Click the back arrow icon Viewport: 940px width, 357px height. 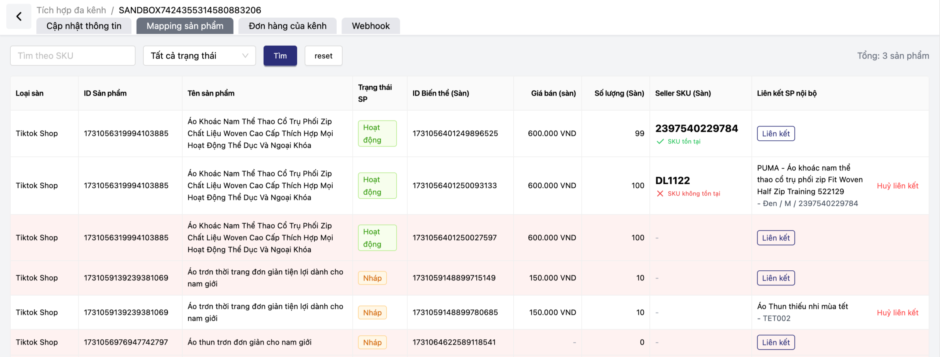point(19,17)
